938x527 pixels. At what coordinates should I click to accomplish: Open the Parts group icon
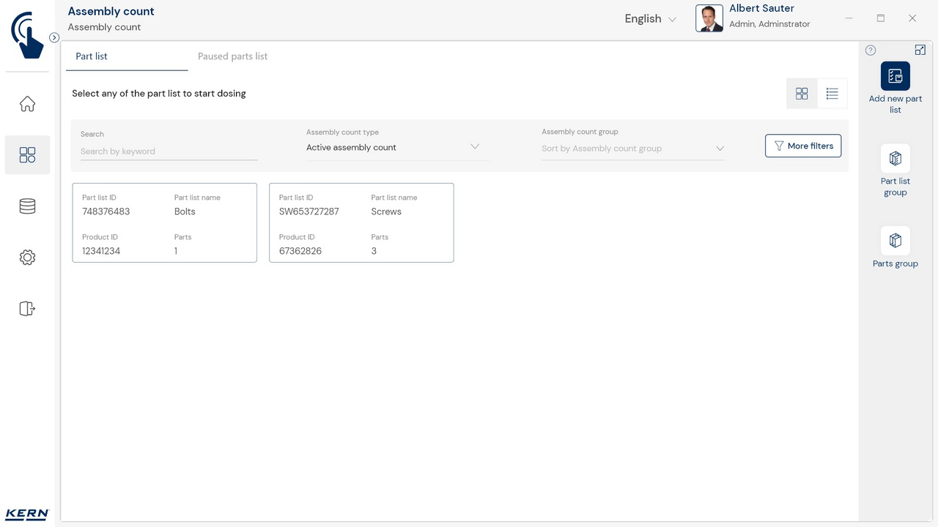[895, 241]
